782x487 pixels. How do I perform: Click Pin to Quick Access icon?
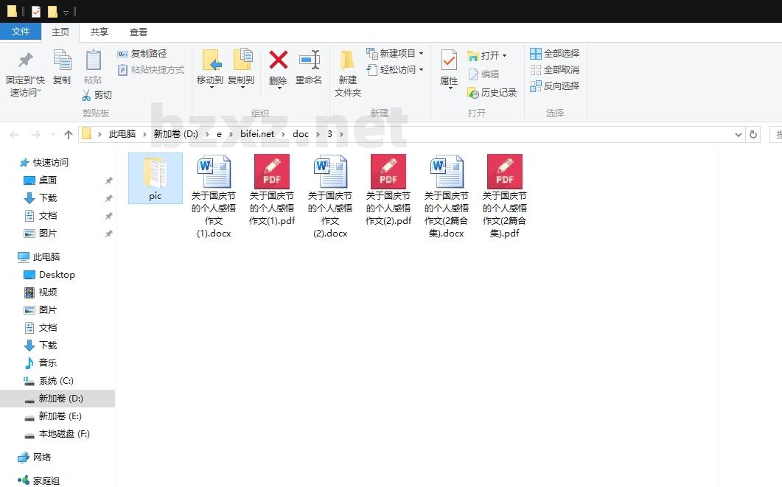click(x=26, y=60)
